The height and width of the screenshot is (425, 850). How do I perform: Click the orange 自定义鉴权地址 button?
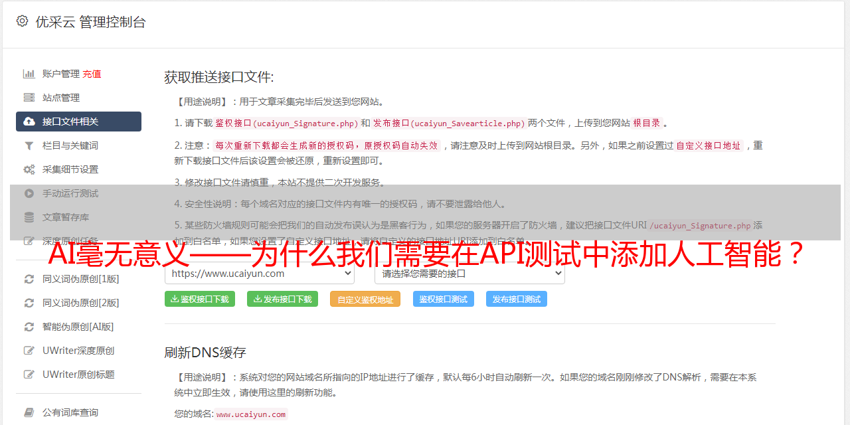[365, 299]
